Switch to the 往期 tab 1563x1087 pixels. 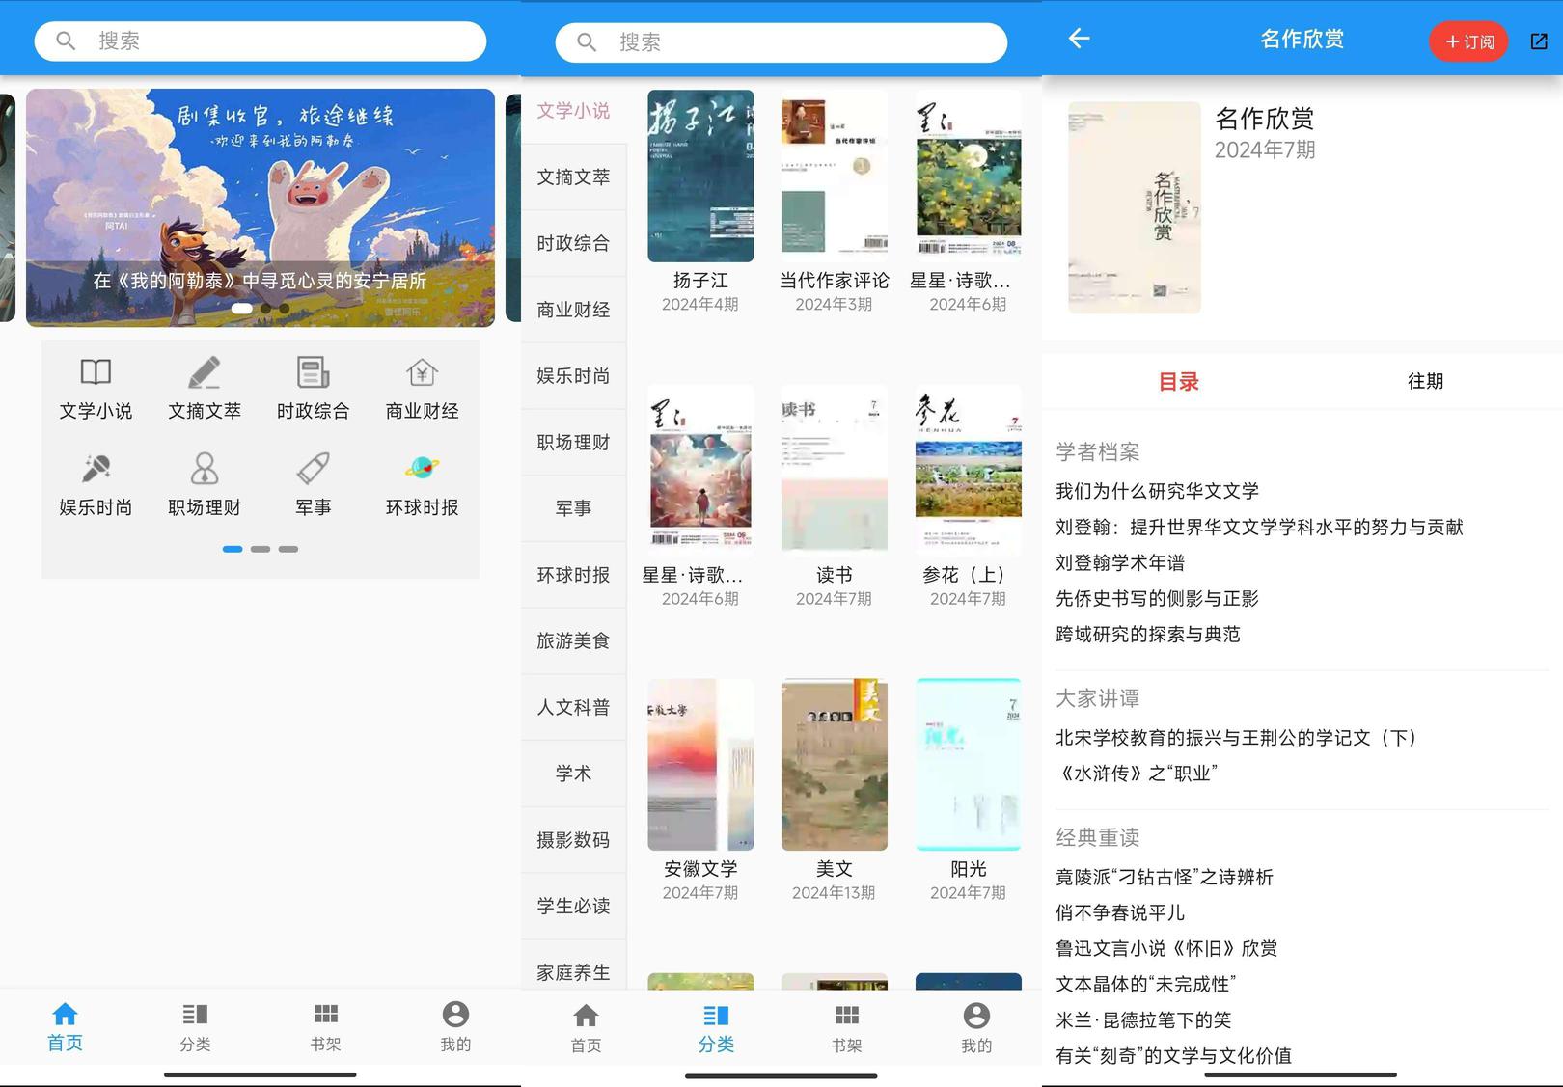point(1425,381)
